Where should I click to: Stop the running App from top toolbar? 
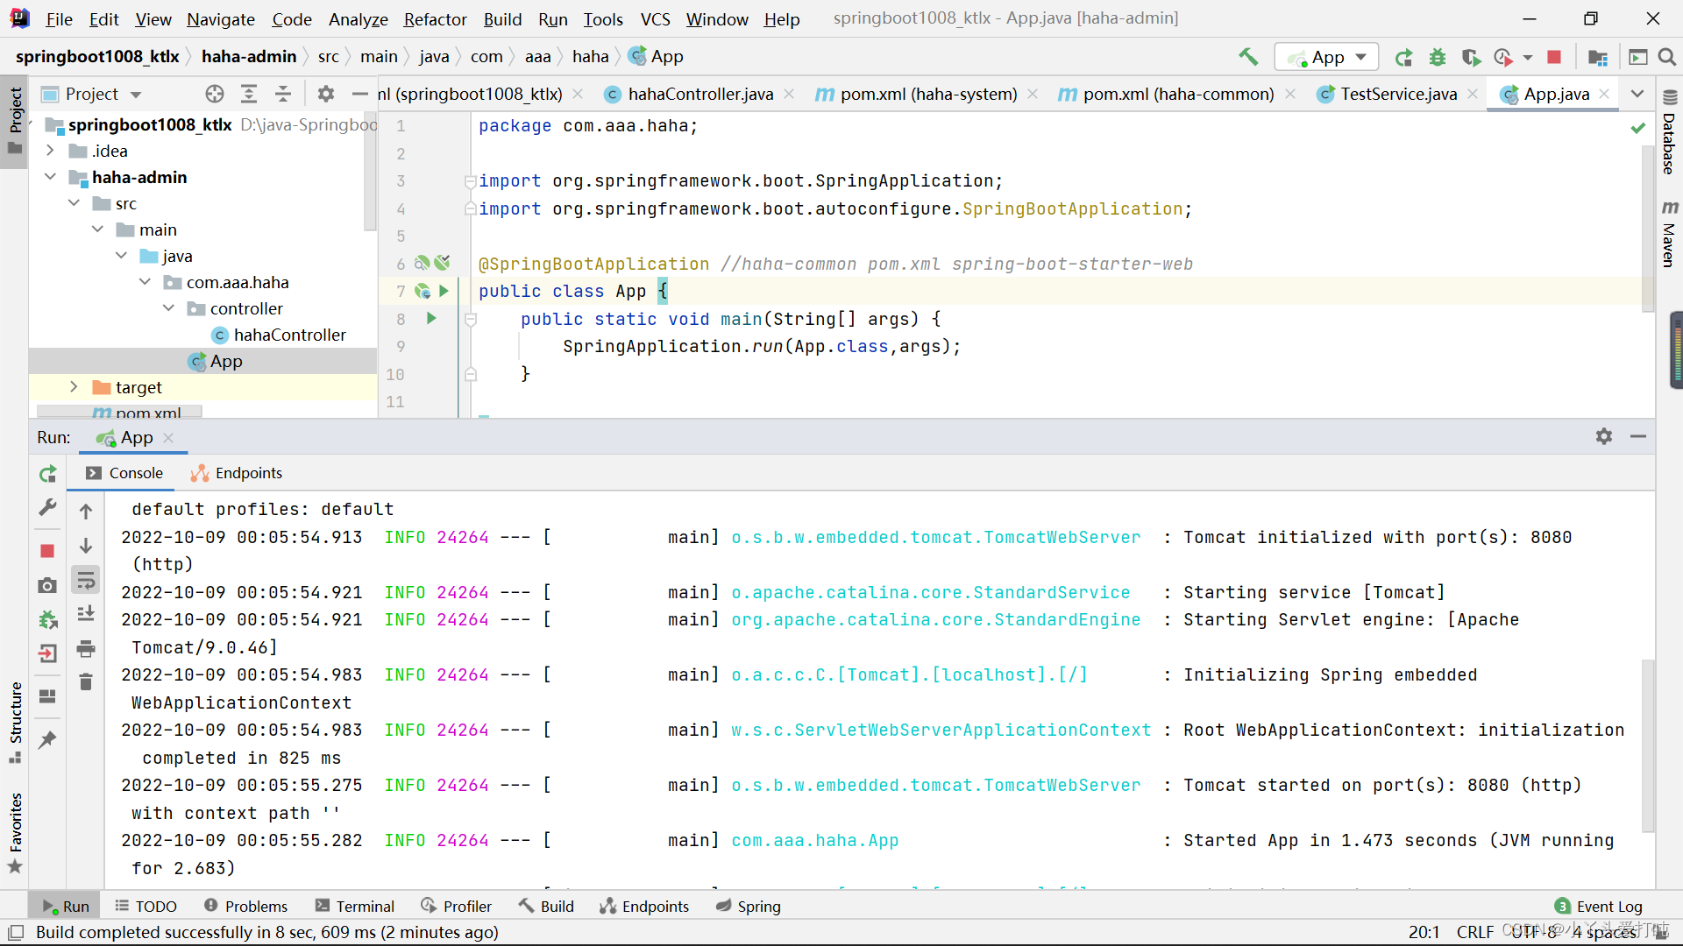click(1554, 57)
